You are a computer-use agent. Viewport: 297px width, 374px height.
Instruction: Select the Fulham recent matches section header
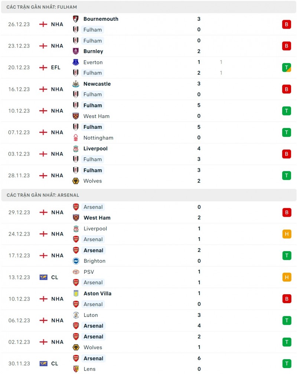point(42,7)
